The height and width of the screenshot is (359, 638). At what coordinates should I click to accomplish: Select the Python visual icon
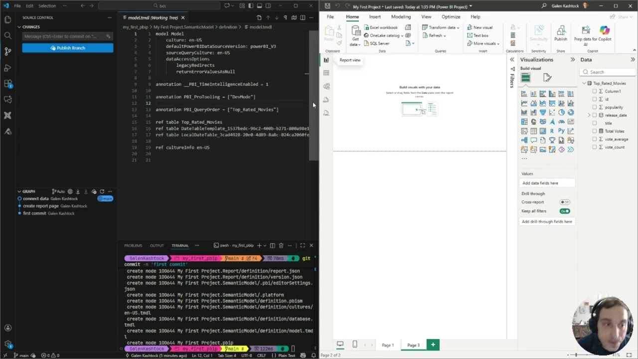pyautogui.click(x=561, y=131)
